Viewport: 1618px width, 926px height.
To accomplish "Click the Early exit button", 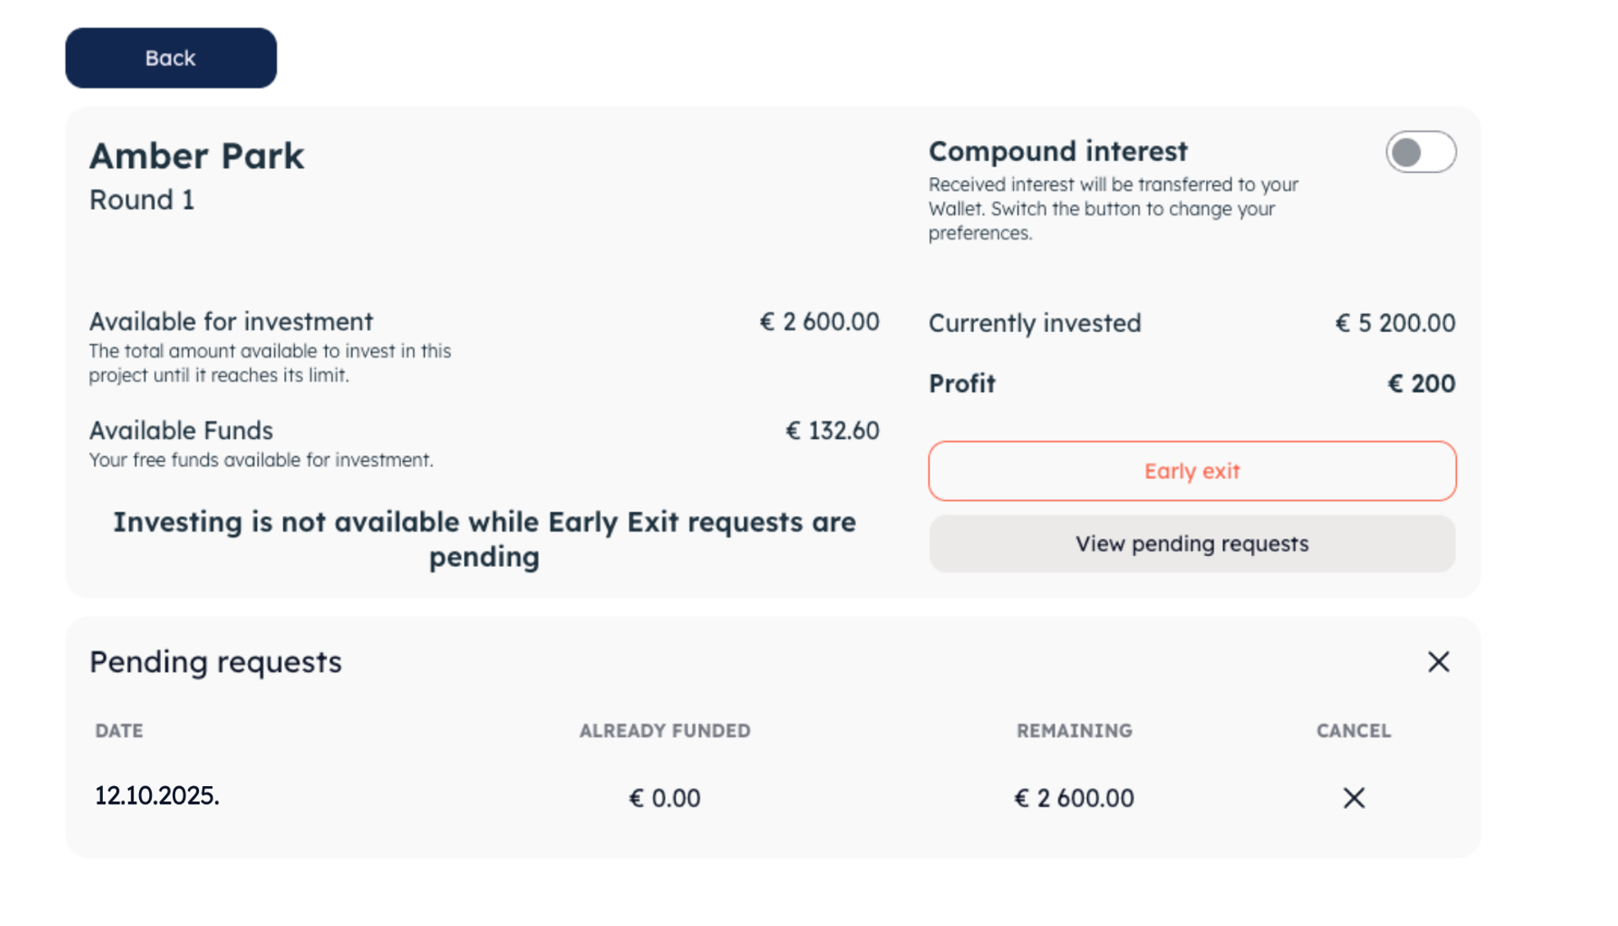I will 1192,471.
